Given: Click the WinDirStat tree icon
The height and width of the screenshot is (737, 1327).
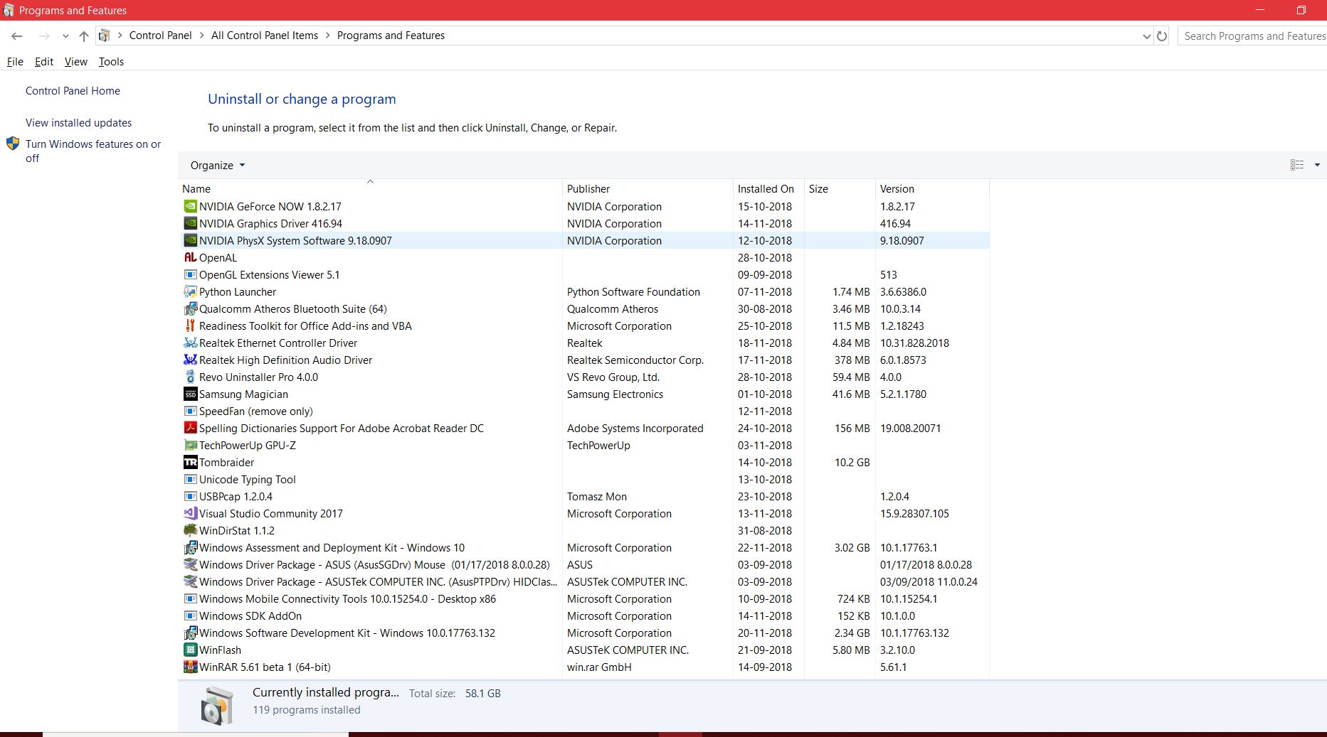Looking at the screenshot, I should click(x=190, y=531).
